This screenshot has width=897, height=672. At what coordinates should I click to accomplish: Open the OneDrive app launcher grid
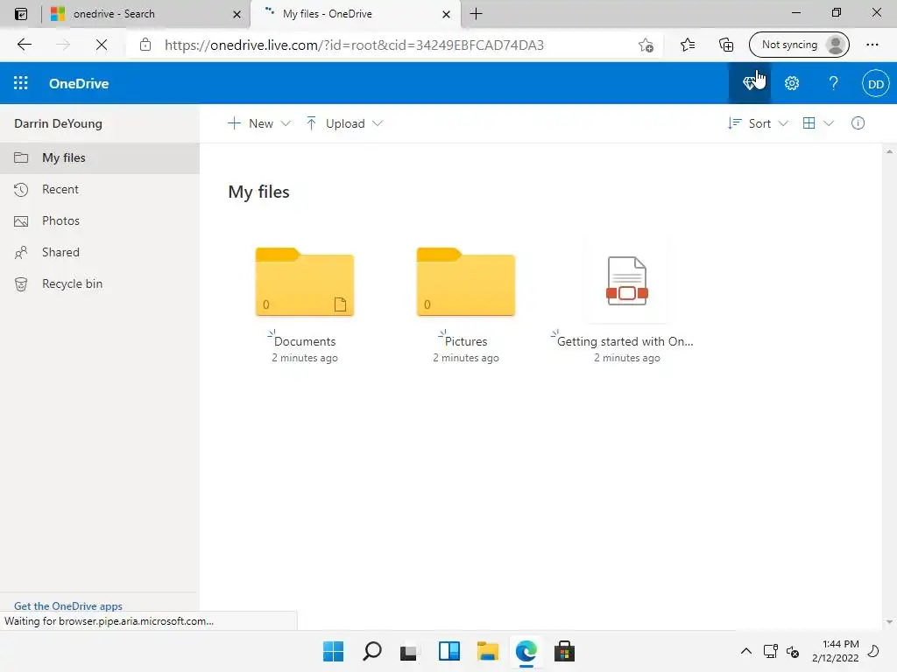21,83
